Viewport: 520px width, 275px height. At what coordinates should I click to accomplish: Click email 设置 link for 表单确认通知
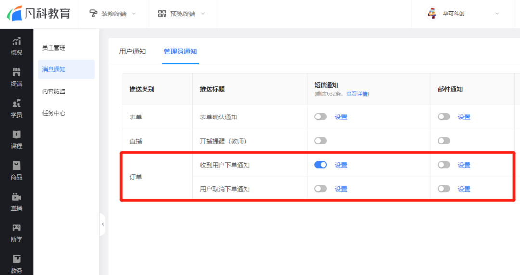(x=464, y=117)
